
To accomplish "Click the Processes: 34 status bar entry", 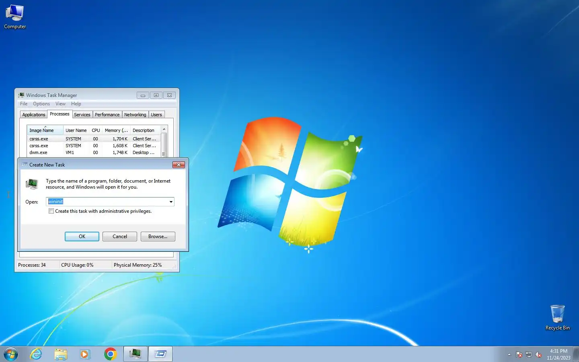I will [32, 265].
